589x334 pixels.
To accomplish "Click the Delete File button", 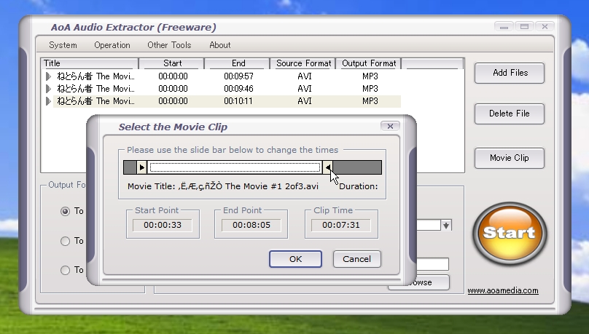I will tap(510, 114).
